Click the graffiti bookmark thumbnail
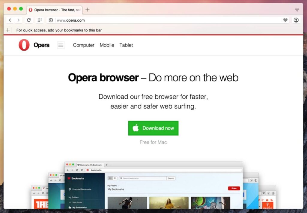 coord(210,203)
